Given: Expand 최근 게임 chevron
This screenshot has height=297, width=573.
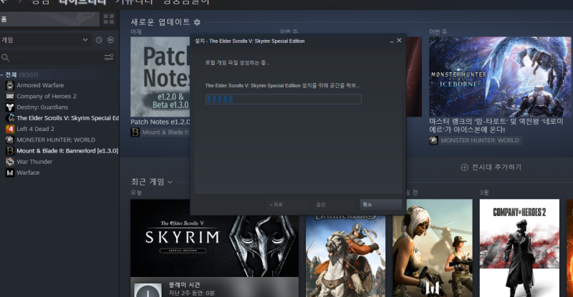Looking at the screenshot, I should (x=170, y=182).
